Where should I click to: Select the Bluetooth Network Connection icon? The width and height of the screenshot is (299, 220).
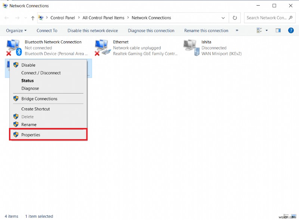(x=14, y=48)
